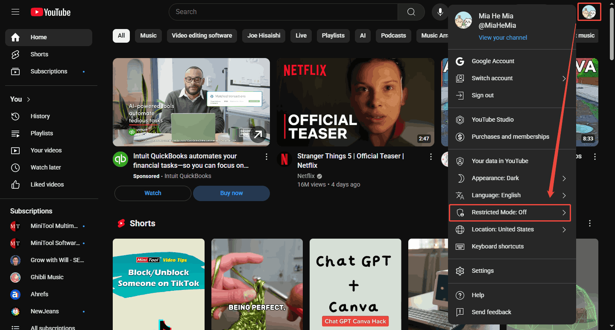Select the Joe Hisaishi chip
This screenshot has width=615, height=330.
264,36
